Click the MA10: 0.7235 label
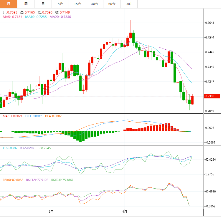Screen dimensions: 223x218 point(36,17)
